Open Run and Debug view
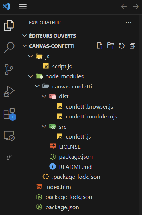The width and height of the screenshot is (142, 215). (9, 91)
